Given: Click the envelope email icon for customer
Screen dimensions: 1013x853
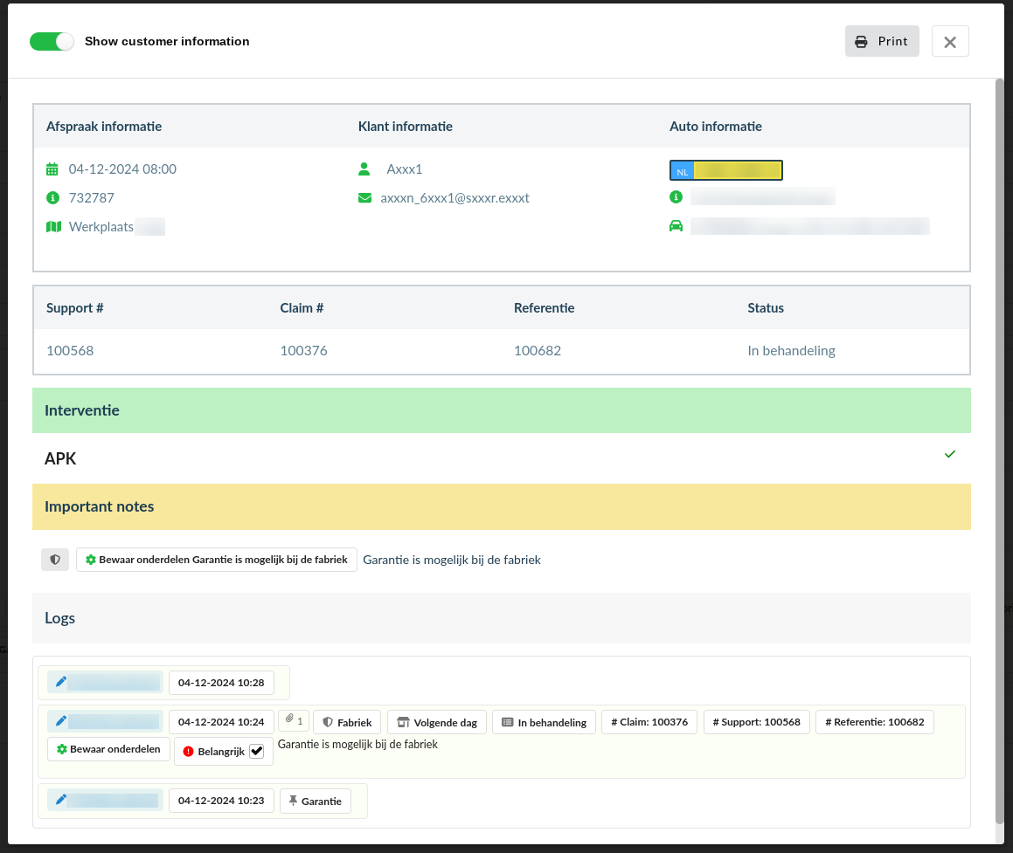Looking at the screenshot, I should click(364, 198).
